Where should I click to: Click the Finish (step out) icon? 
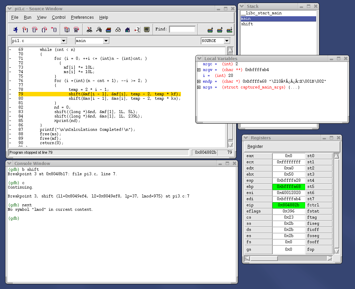click(x=44, y=30)
